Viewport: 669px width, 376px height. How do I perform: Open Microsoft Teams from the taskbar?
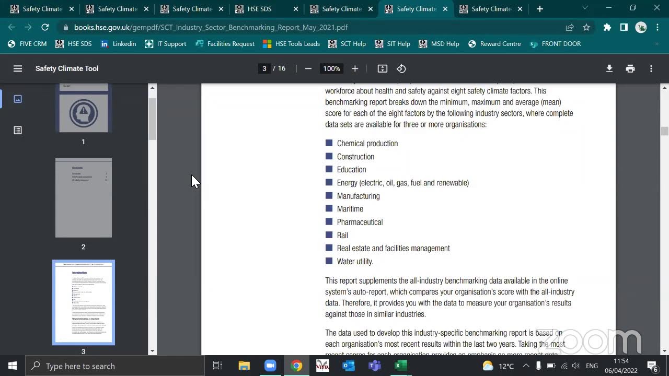[x=375, y=366]
